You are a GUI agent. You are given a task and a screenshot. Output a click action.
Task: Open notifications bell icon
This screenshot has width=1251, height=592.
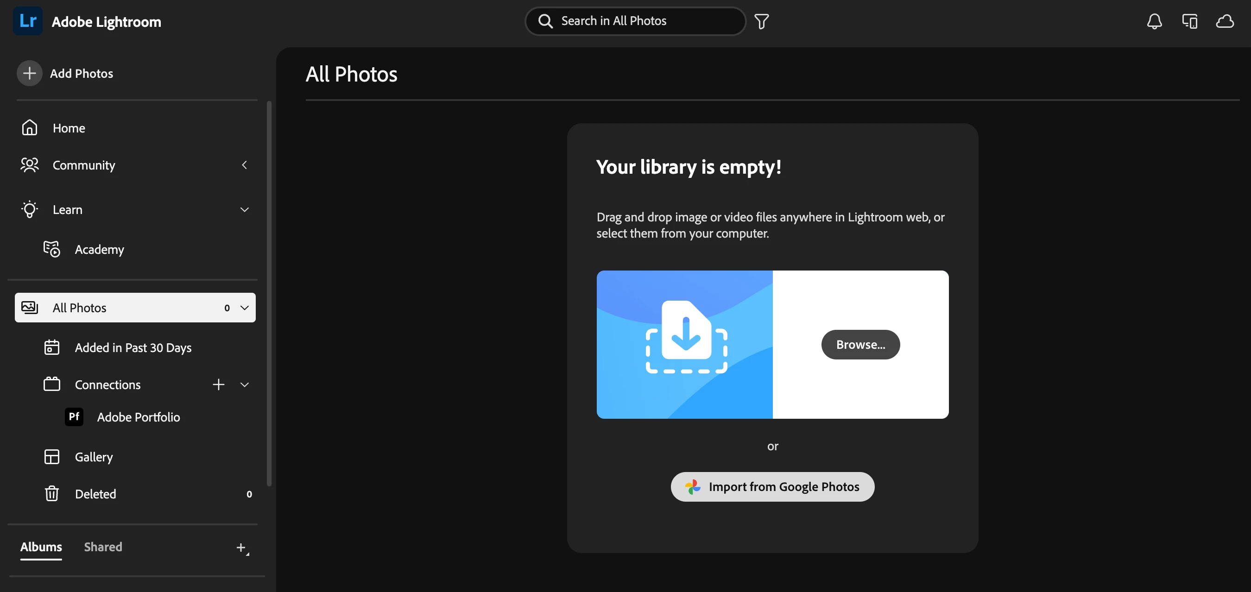pos(1154,21)
